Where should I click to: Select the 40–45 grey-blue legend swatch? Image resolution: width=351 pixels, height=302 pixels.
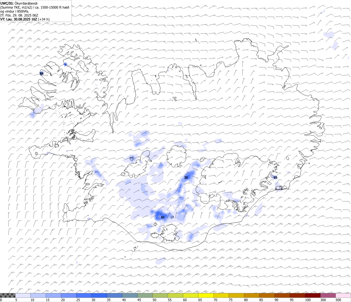coord(130,295)
